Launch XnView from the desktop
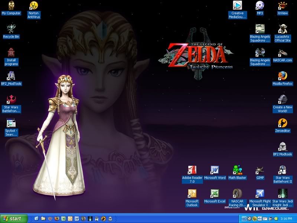 click(283, 8)
